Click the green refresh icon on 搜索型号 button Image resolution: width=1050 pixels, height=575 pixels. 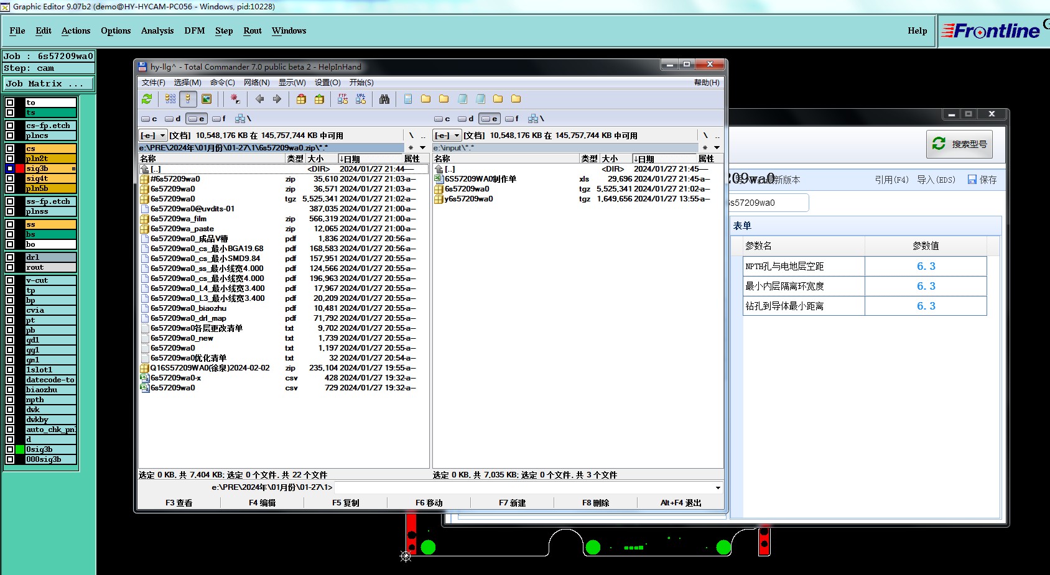(939, 144)
